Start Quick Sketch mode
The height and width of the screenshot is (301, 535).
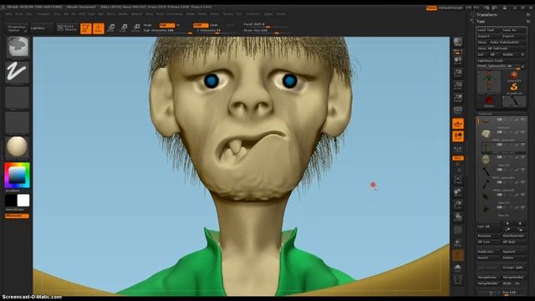(x=67, y=28)
